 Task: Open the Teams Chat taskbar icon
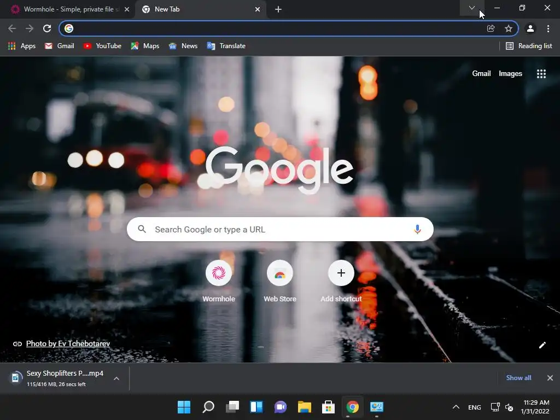coord(281,407)
